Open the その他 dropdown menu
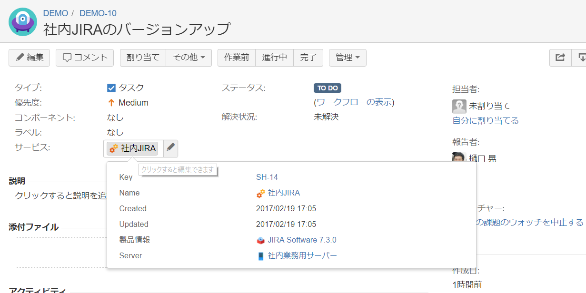 tap(189, 58)
